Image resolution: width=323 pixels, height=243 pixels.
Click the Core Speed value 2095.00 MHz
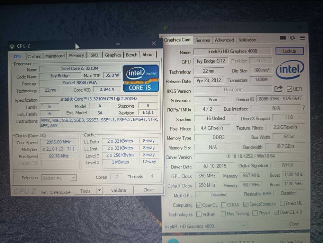pos(59,142)
